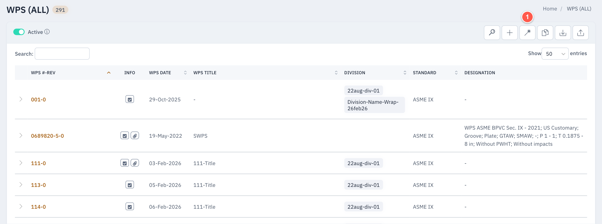
Task: Sort by STANDARD column
Action: pos(435,73)
